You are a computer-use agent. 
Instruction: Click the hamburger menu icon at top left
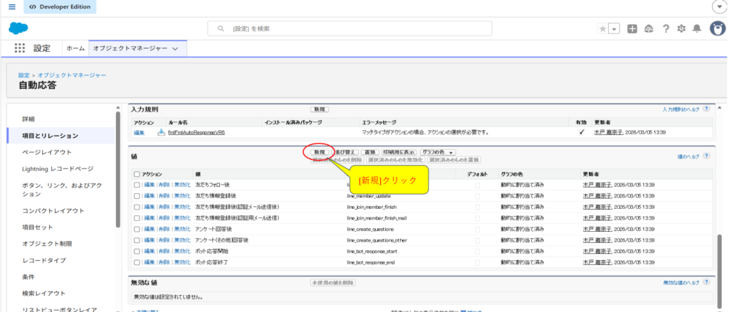[x=11, y=6]
